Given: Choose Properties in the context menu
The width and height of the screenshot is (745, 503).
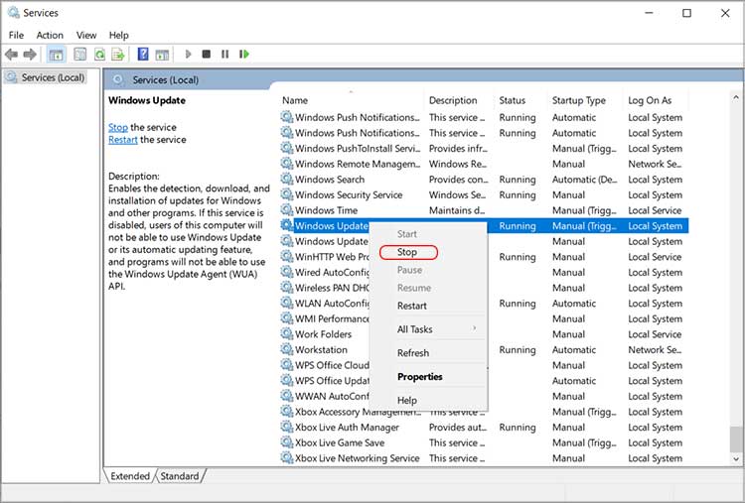Looking at the screenshot, I should pos(419,377).
